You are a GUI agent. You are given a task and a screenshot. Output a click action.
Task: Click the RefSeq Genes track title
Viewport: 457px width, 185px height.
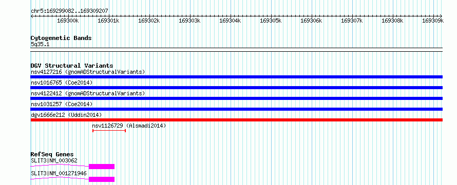pos(52,154)
